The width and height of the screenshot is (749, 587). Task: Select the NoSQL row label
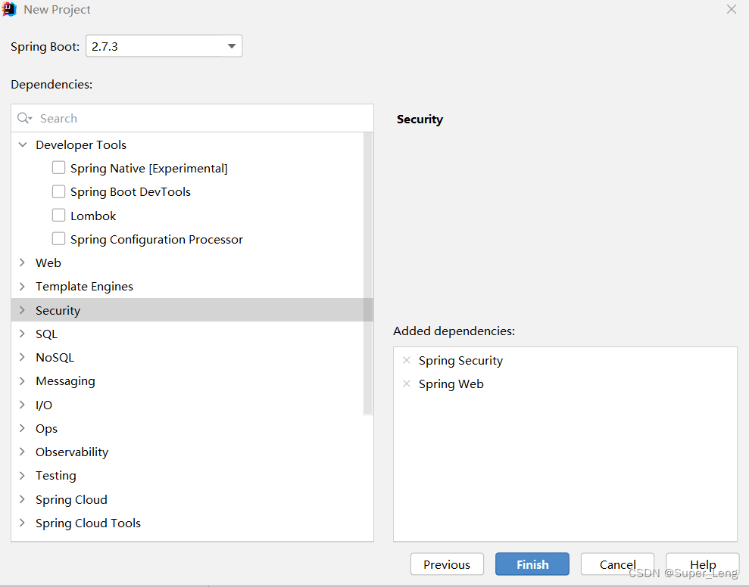coord(55,357)
